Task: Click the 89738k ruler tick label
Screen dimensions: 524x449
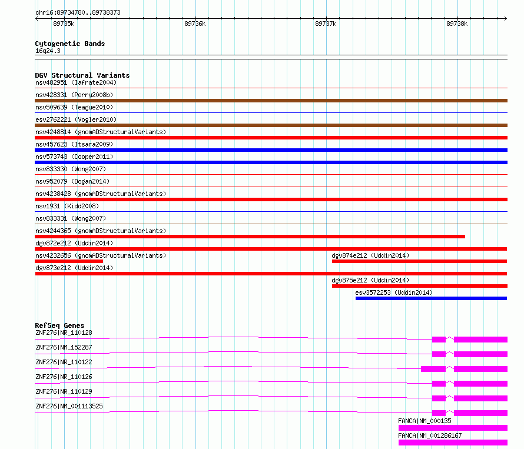Action: point(457,24)
